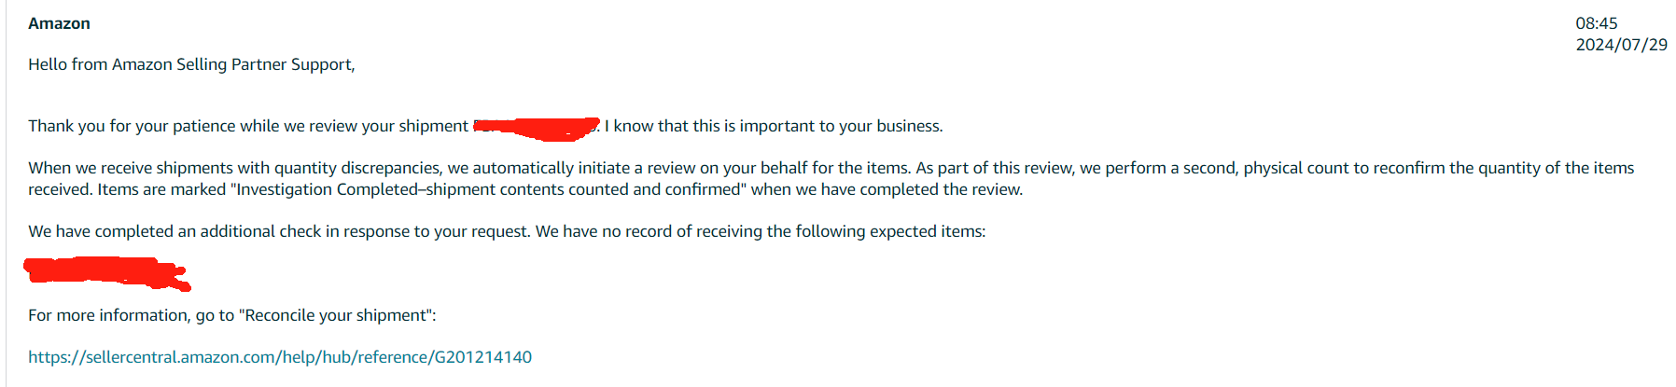The width and height of the screenshot is (1676, 387).
Task: Click "When we receive shipments" sentence start
Action: point(121,168)
